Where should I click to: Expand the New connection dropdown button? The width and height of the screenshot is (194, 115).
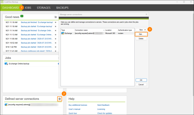click(x=141, y=30)
